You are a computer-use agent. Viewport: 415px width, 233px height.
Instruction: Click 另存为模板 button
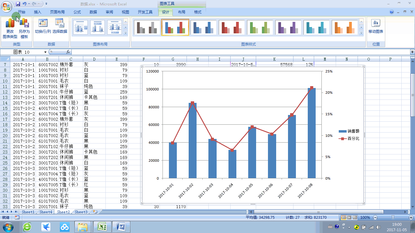click(x=24, y=29)
